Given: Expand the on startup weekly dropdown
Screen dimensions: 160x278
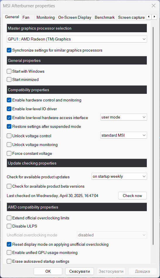Looking at the screenshot, I should 119,177.
